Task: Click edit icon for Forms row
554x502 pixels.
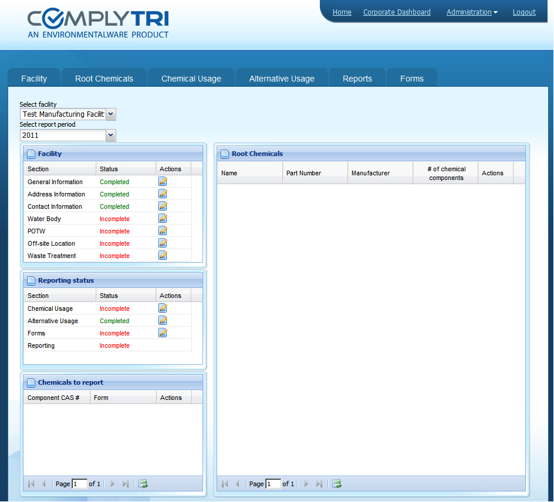Action: 163,333
